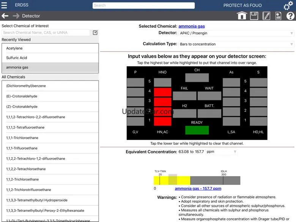Tap red HNO bar level 1

[162, 121]
